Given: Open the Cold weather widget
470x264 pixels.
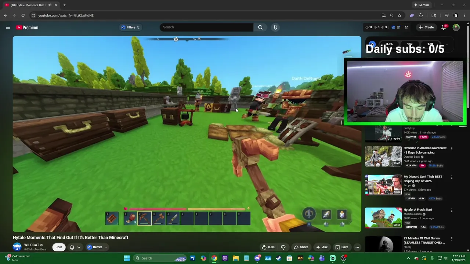Looking at the screenshot, I should click(18, 258).
